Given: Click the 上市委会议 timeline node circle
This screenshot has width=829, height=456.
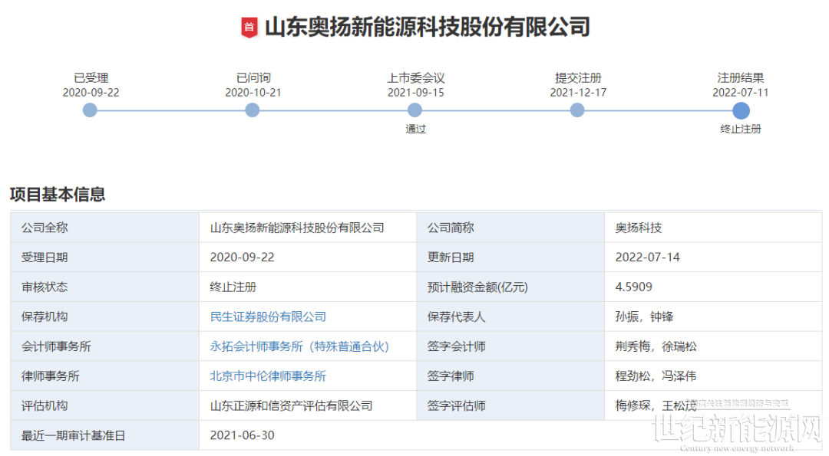Looking at the screenshot, I should 415,110.
